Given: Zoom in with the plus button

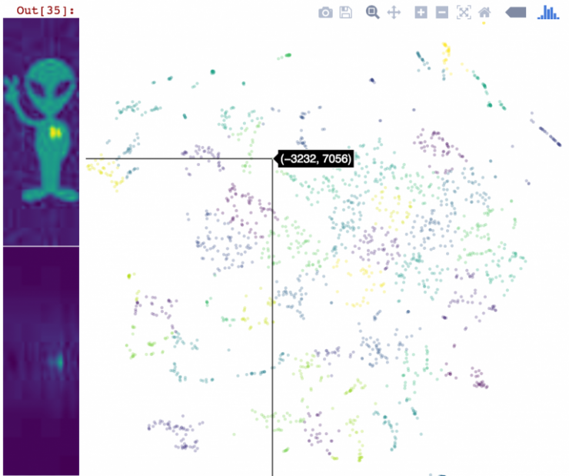Looking at the screenshot, I should point(421,12).
